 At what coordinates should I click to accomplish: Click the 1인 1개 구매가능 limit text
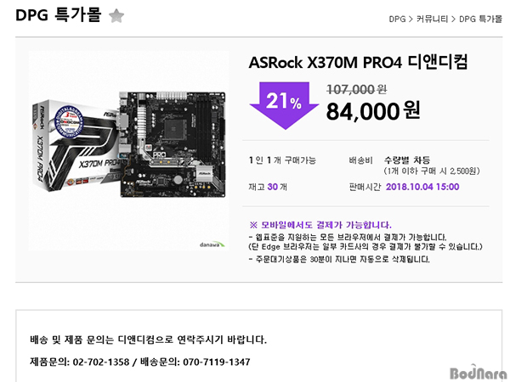click(282, 160)
